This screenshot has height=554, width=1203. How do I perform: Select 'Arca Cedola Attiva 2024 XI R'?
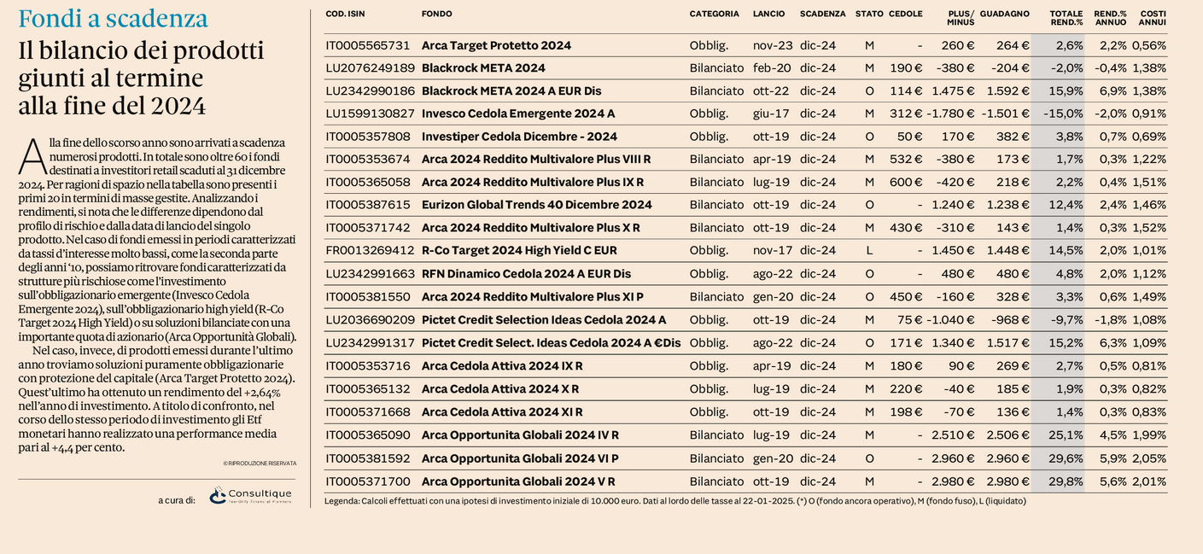502,412
